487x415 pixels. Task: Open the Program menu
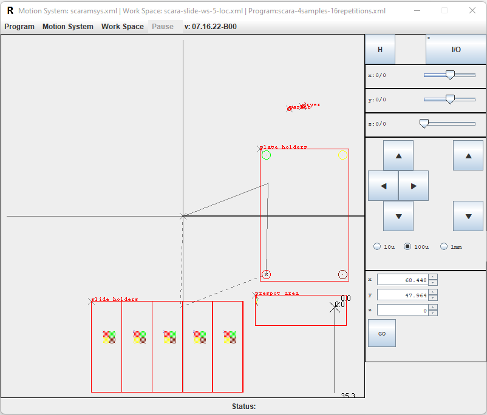19,27
